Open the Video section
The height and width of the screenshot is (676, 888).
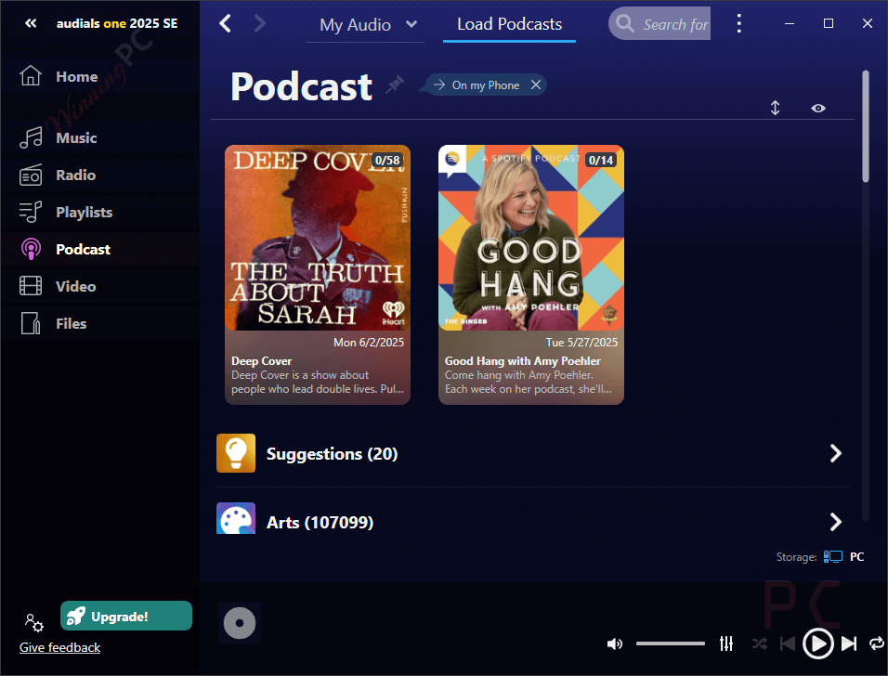[99, 287]
